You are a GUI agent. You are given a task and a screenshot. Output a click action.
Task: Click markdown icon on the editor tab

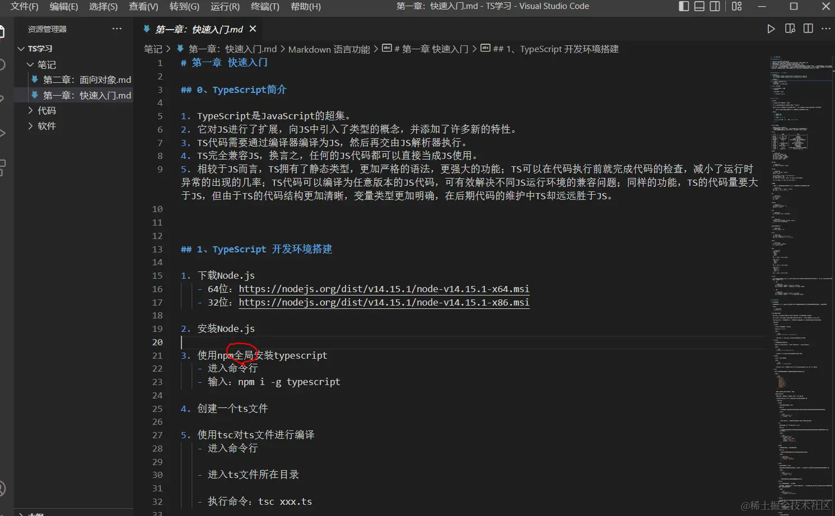click(x=147, y=29)
